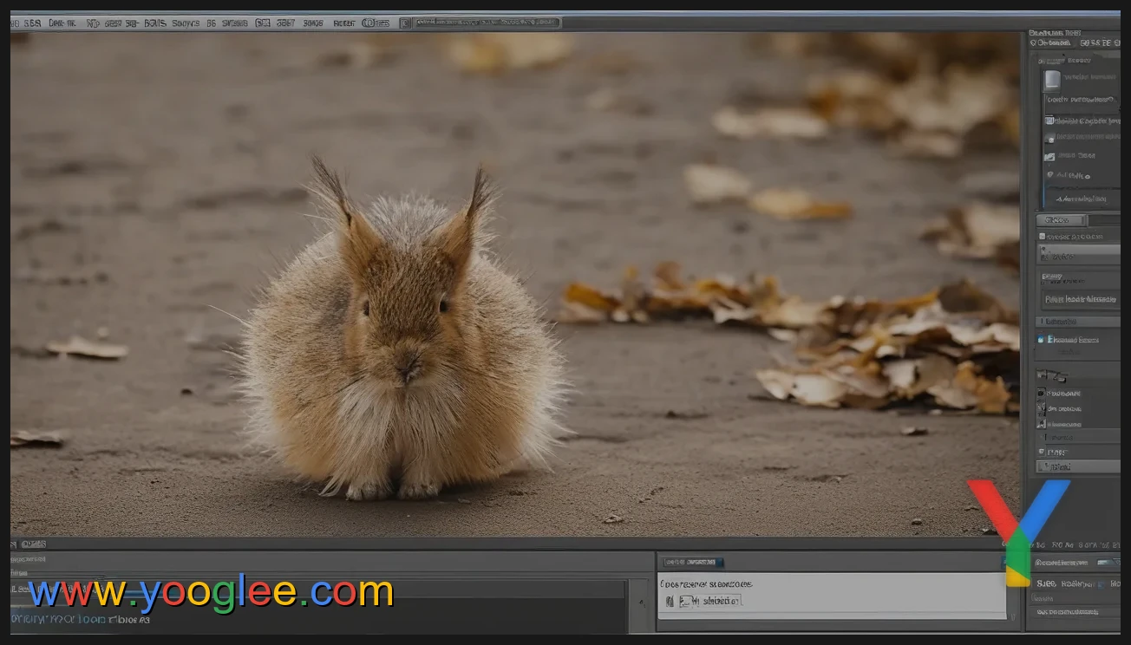Click the small document icon in the bottom dialog
1131x645 pixels.
click(670, 598)
